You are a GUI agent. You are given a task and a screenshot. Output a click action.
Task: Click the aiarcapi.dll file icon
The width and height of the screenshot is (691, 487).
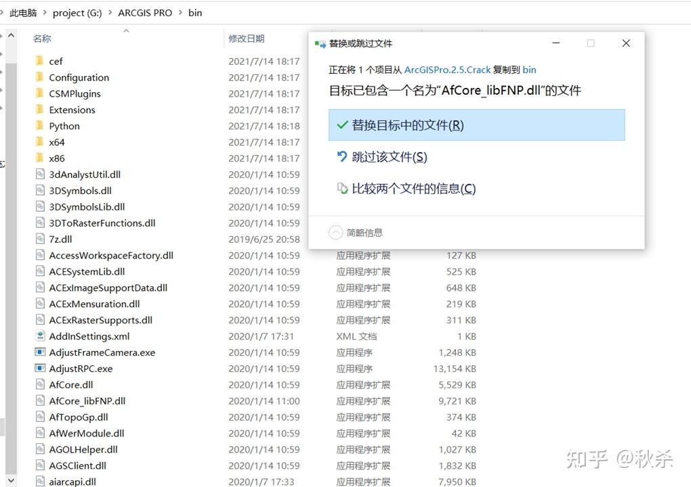click(40, 482)
